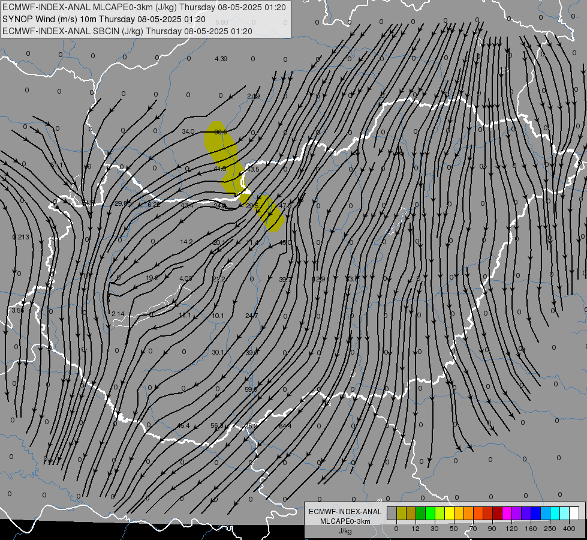587x540 pixels.
Task: Click the gray swatch in the MLCAPE legend
Action: click(x=392, y=513)
